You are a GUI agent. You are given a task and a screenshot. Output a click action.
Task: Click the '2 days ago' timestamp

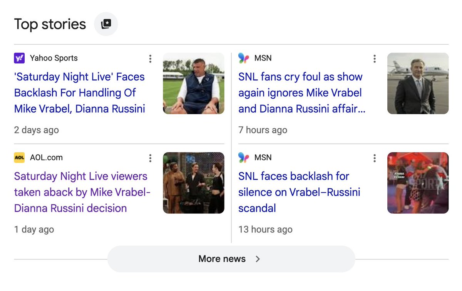point(37,130)
